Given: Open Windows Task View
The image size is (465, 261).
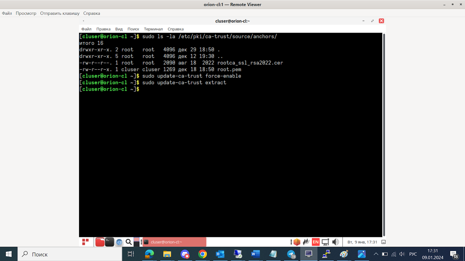Looking at the screenshot, I should pos(131,254).
